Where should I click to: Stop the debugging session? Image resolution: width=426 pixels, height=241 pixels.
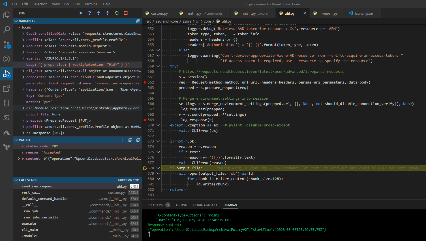(126, 13)
